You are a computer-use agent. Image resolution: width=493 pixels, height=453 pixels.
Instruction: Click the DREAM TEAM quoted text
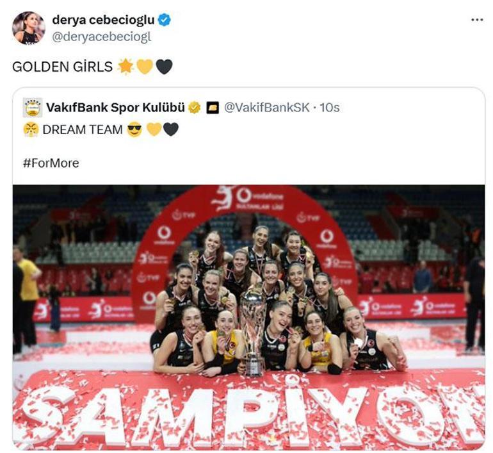click(83, 129)
